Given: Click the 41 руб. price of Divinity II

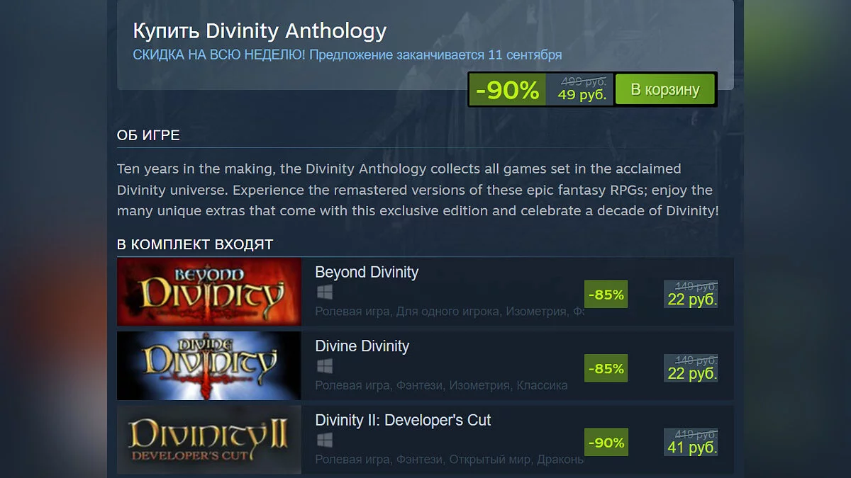Looking at the screenshot, I should (x=692, y=447).
